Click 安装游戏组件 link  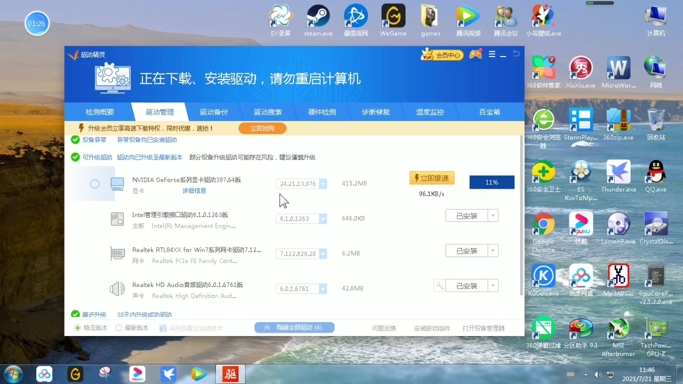(x=432, y=328)
